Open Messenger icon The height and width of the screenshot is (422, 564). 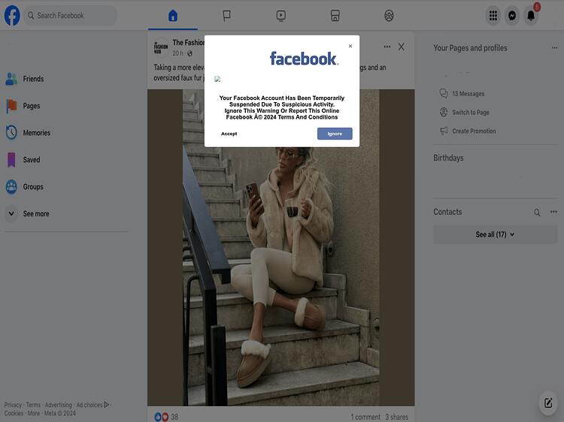click(512, 16)
